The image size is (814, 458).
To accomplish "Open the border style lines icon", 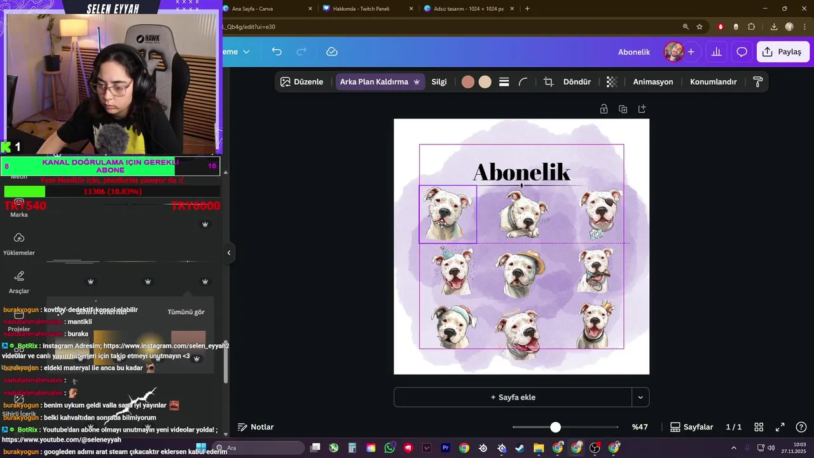I will tap(504, 82).
